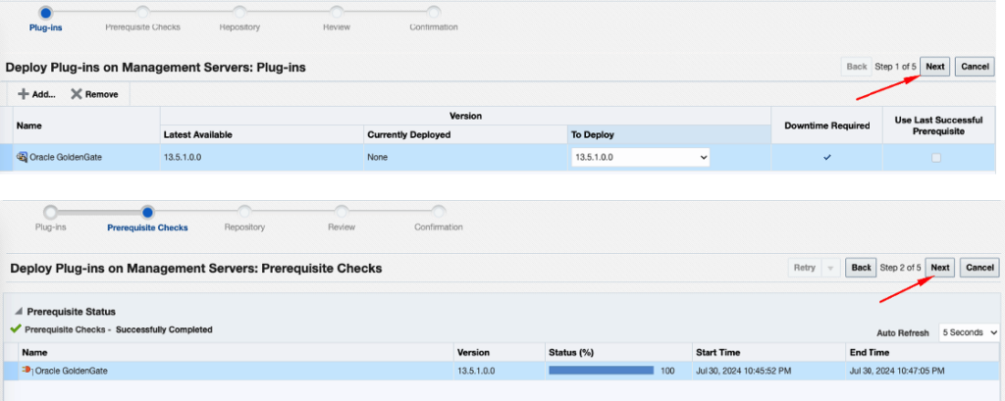The height and width of the screenshot is (401, 1005).
Task: Click disabled Back button on Plug-ins page
Action: coord(856,67)
